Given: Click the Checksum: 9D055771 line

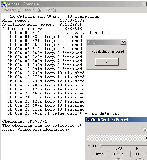Looking at the screenshot, I should pyautogui.click(x=25, y=121).
